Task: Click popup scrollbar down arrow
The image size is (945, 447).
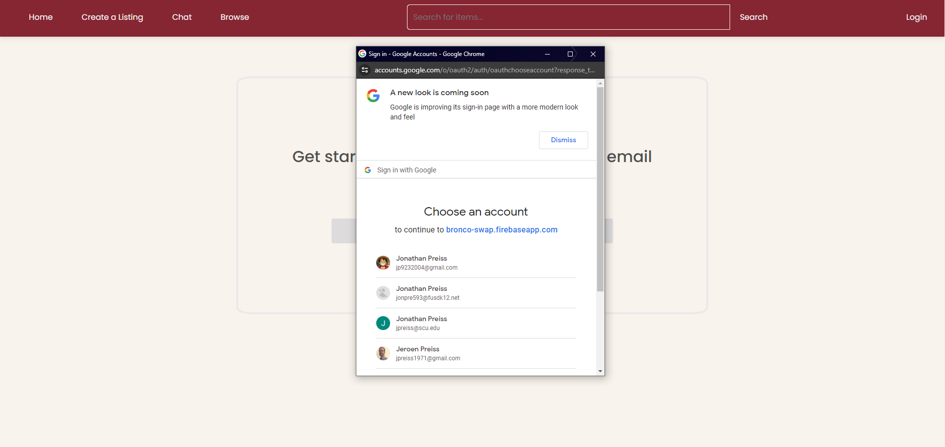Action: (600, 371)
